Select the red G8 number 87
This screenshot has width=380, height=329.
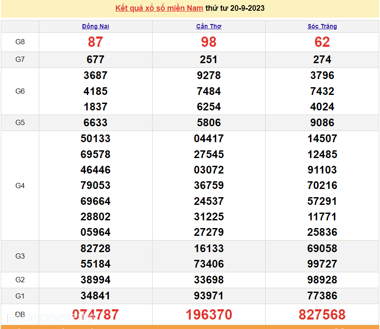pos(95,42)
